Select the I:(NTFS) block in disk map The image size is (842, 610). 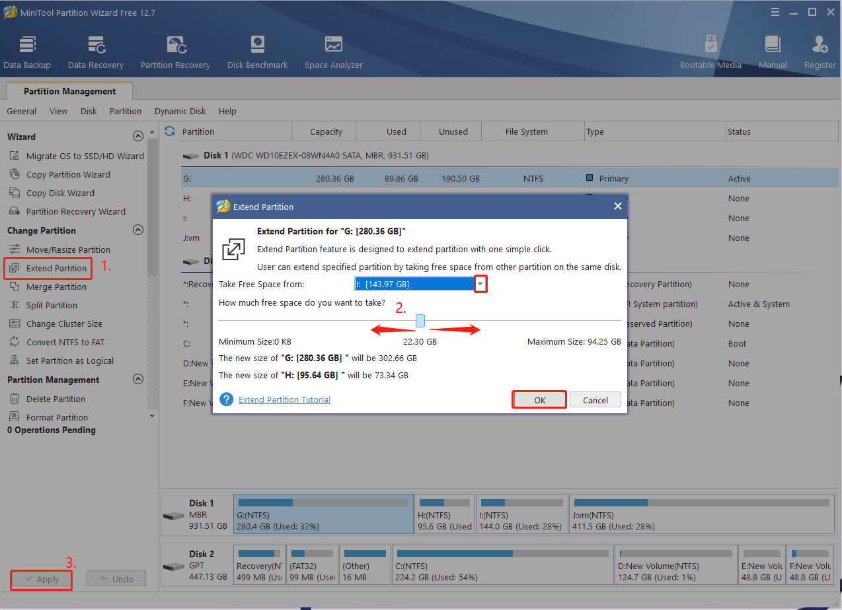(521, 514)
